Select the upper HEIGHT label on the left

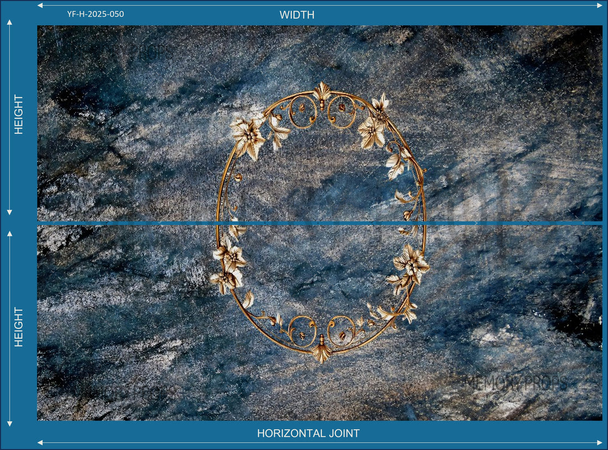pos(19,114)
